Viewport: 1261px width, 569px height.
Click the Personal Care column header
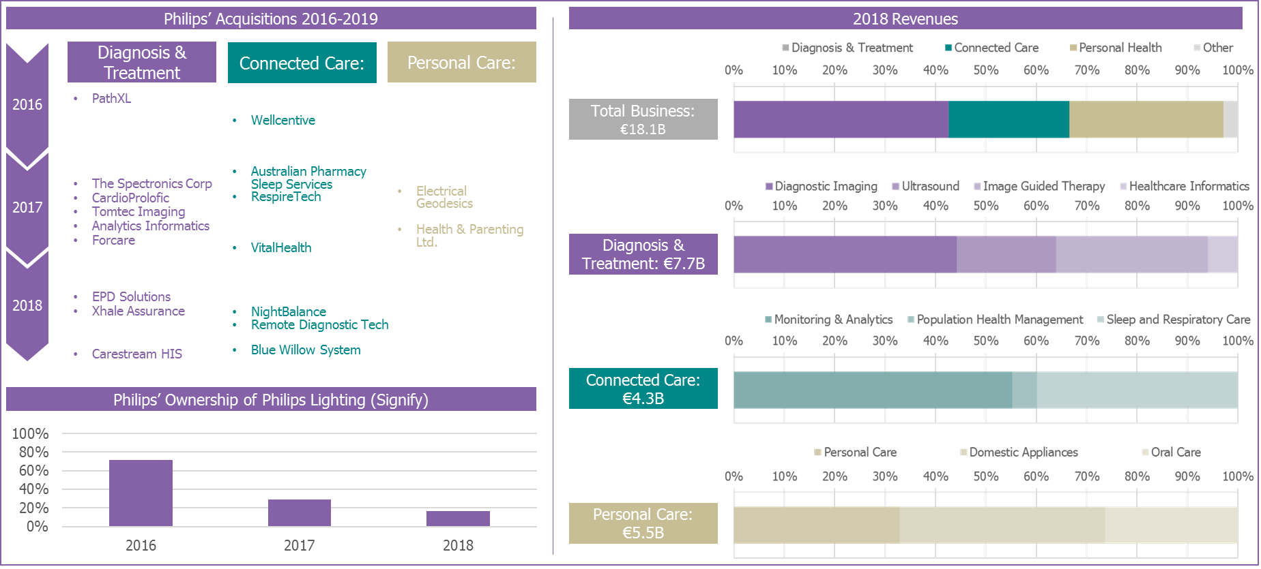point(462,62)
